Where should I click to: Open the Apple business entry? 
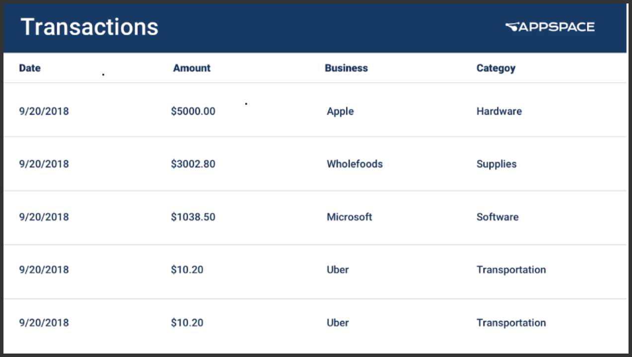[x=340, y=112]
